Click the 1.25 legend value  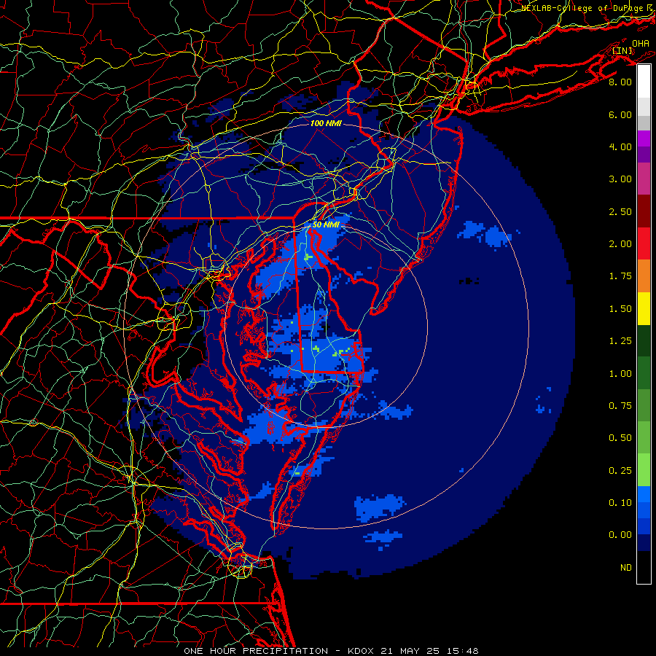click(620, 341)
